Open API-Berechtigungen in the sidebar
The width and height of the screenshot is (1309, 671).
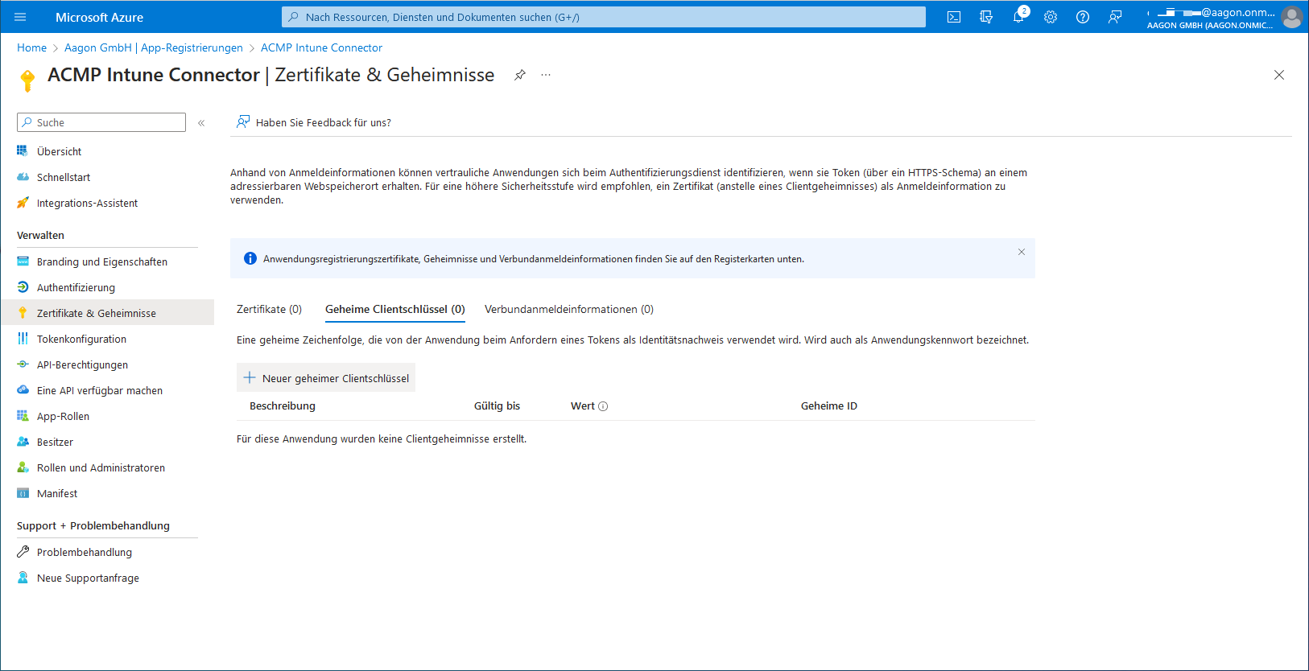click(82, 364)
